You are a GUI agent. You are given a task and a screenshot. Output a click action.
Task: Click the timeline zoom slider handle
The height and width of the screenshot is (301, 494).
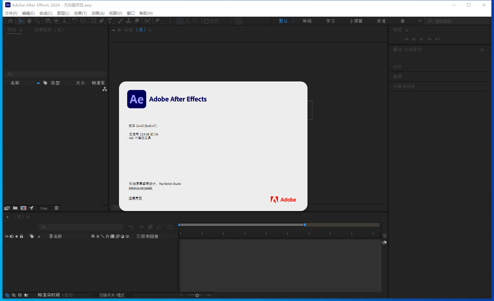click(x=197, y=295)
